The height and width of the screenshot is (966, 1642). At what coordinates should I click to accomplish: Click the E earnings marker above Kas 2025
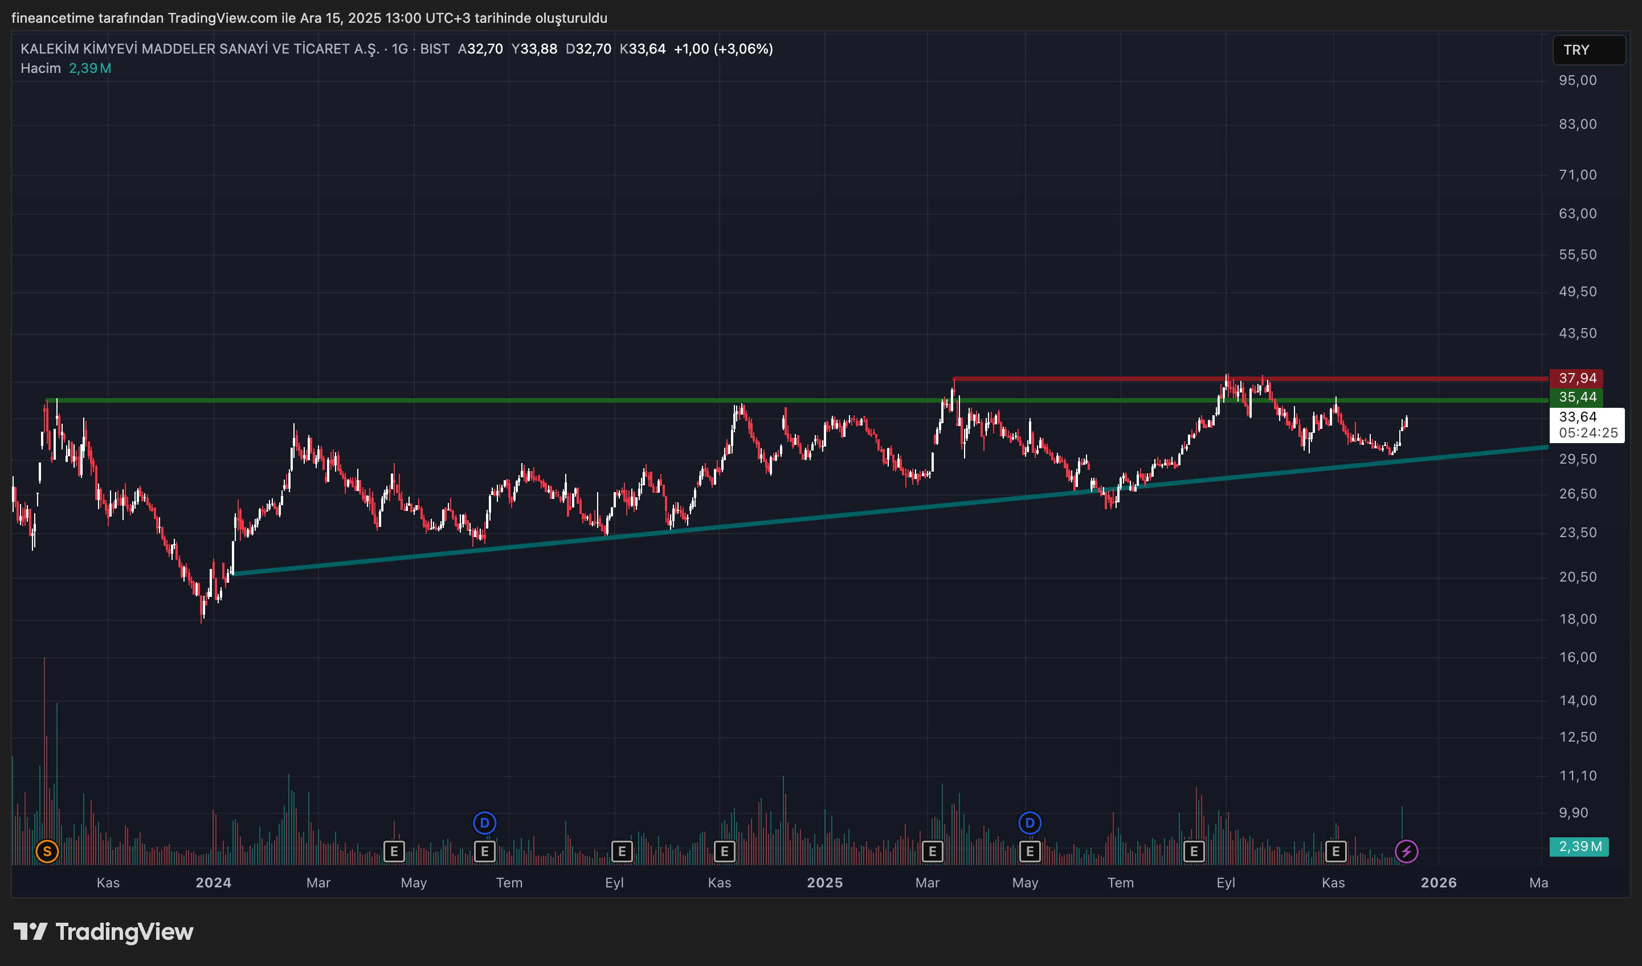pyautogui.click(x=1335, y=851)
